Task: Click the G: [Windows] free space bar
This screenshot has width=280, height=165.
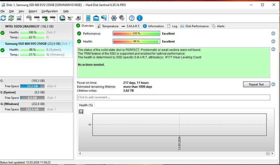Action: pos(32,109)
